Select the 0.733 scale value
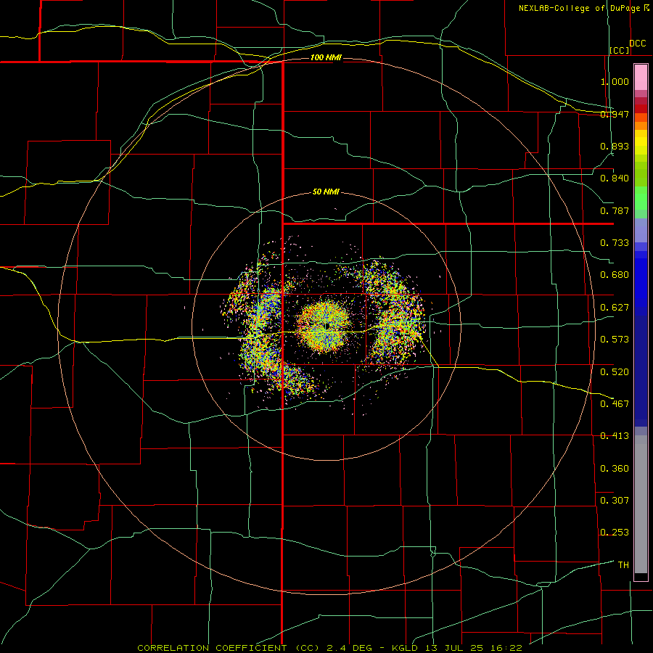The height and width of the screenshot is (653, 653). pyautogui.click(x=615, y=243)
